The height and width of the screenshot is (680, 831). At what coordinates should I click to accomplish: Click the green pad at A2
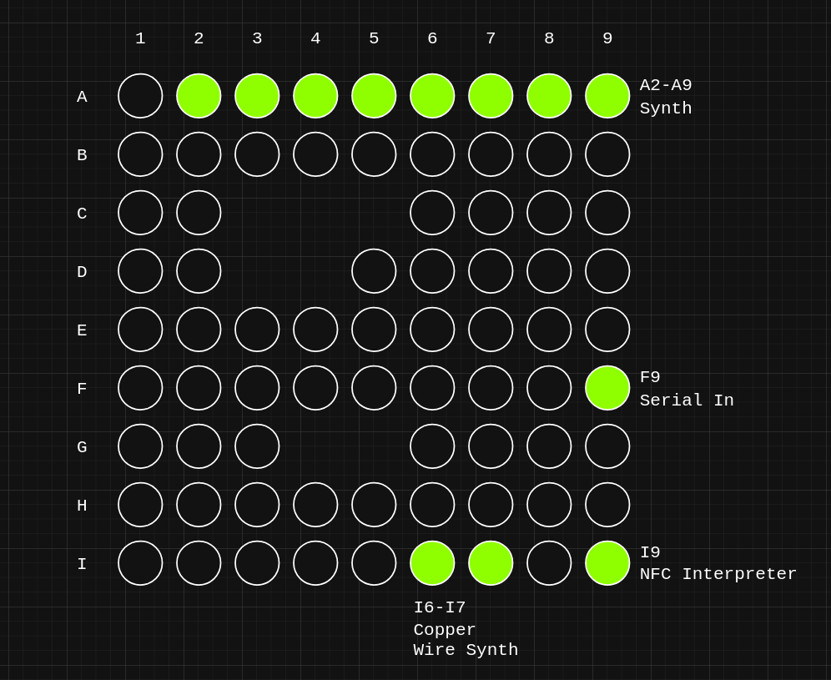pyautogui.click(x=199, y=96)
